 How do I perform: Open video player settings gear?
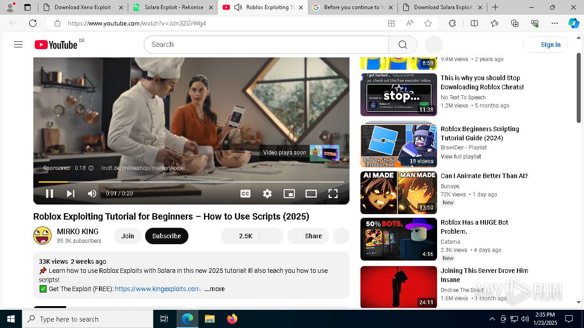point(267,194)
